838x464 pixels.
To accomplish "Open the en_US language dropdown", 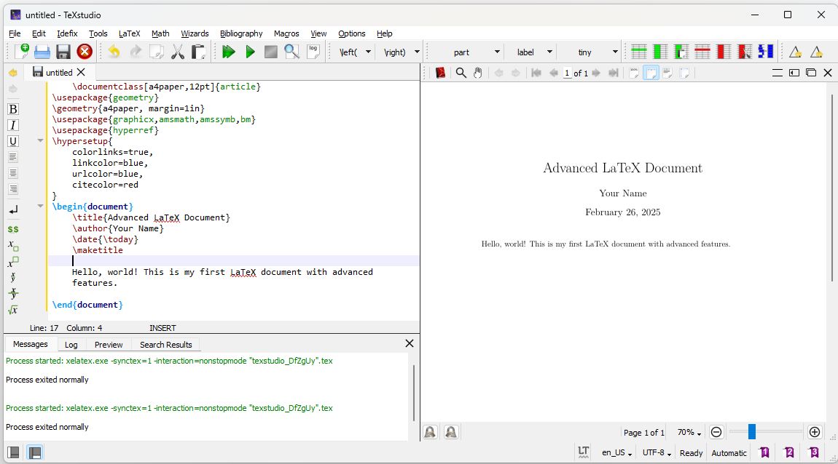I will pyautogui.click(x=616, y=453).
